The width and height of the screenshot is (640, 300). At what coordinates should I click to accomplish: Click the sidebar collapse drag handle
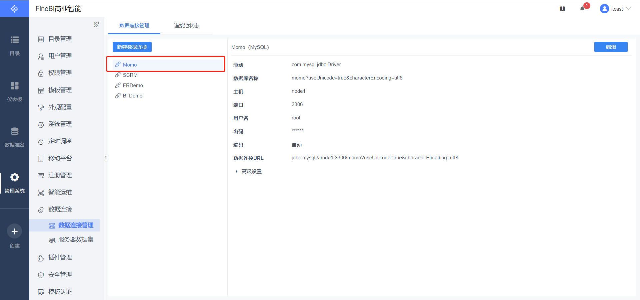tap(106, 159)
